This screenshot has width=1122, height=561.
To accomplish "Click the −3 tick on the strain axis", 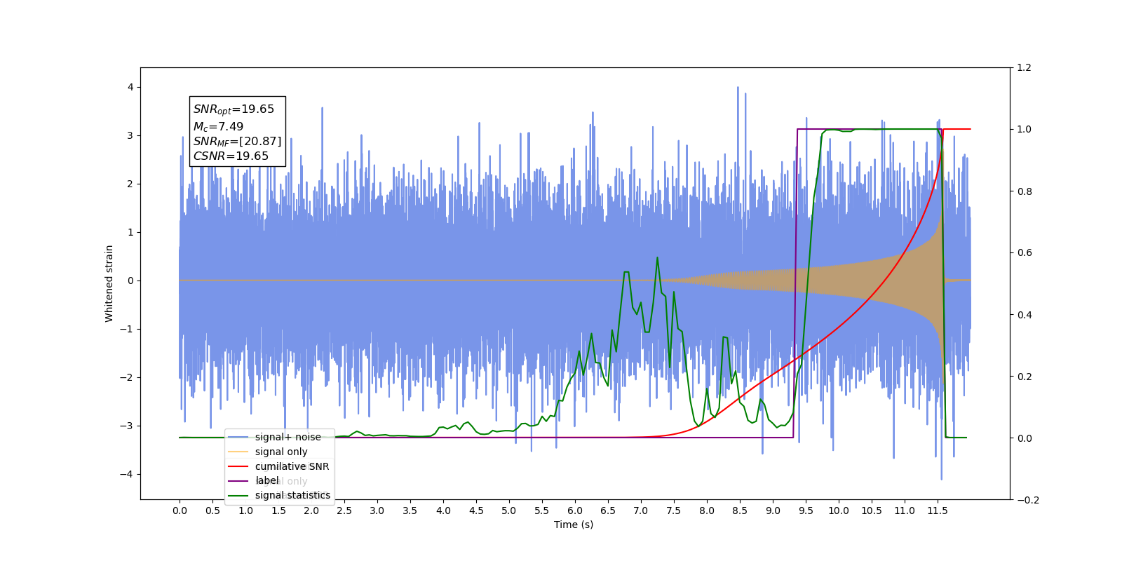I will click(x=127, y=426).
